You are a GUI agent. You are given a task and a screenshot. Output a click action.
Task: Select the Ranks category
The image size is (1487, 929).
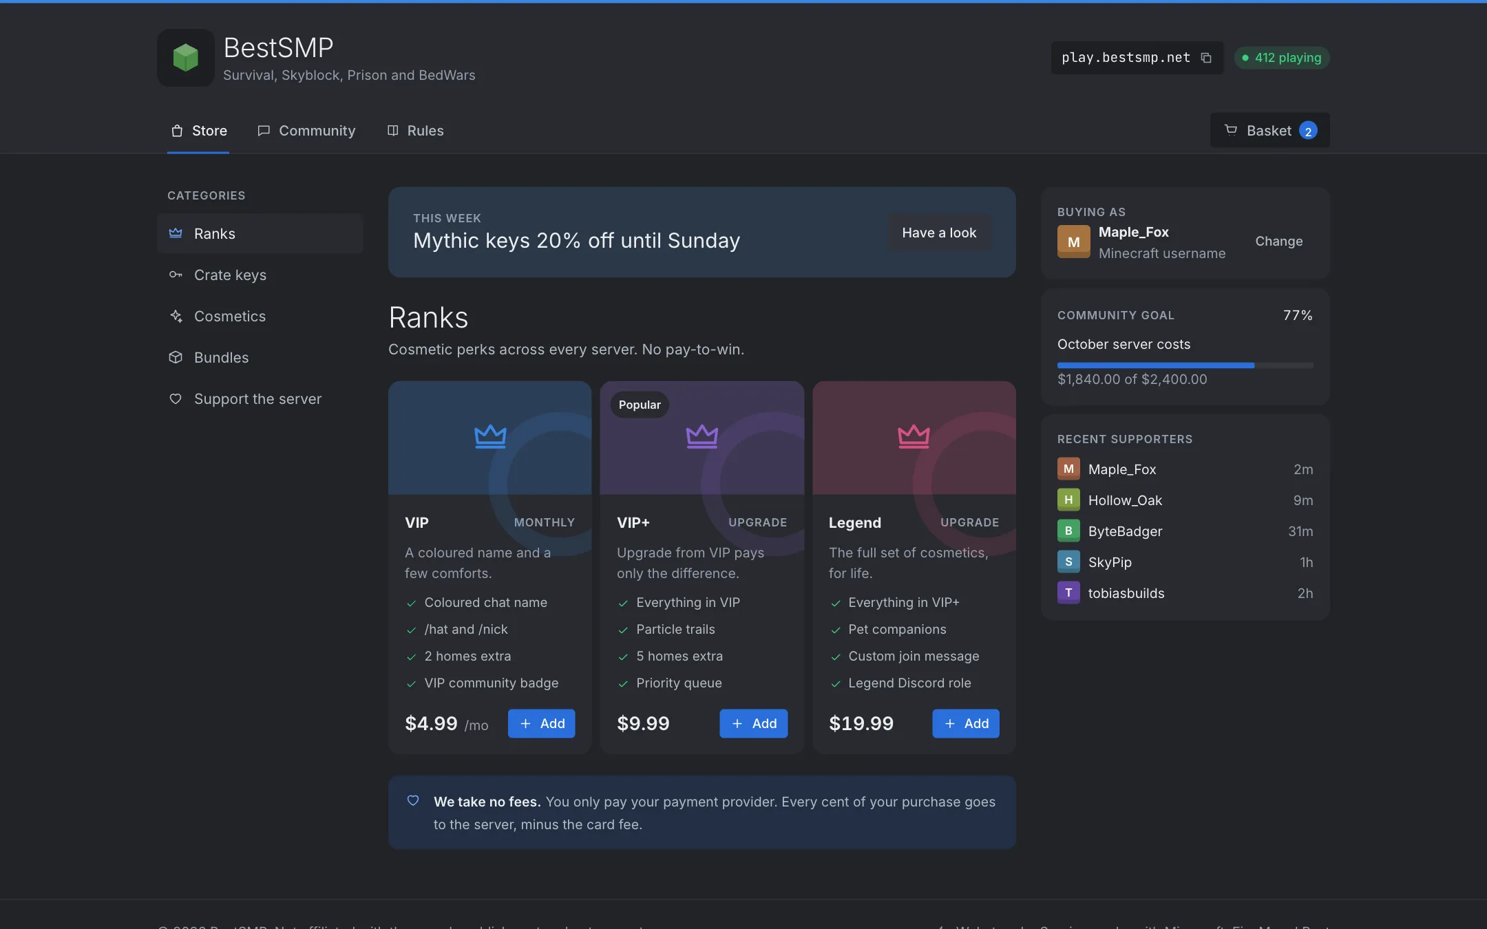tap(260, 233)
